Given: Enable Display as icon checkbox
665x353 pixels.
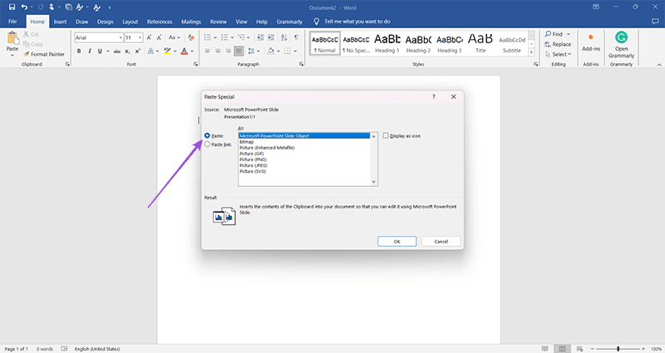Looking at the screenshot, I should point(386,135).
